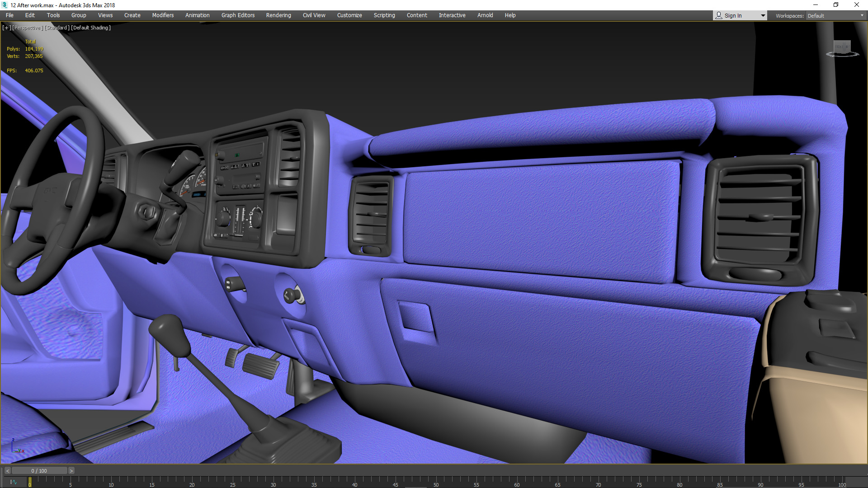Open the Modifiers menu
868x488 pixels.
point(163,15)
